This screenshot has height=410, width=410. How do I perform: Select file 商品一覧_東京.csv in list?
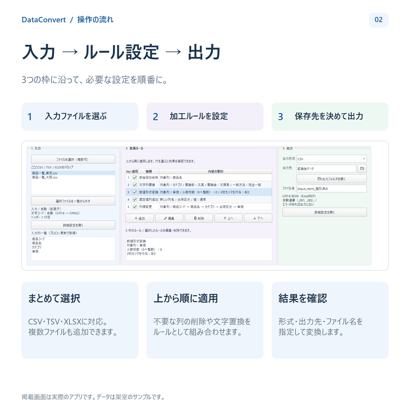73,173
